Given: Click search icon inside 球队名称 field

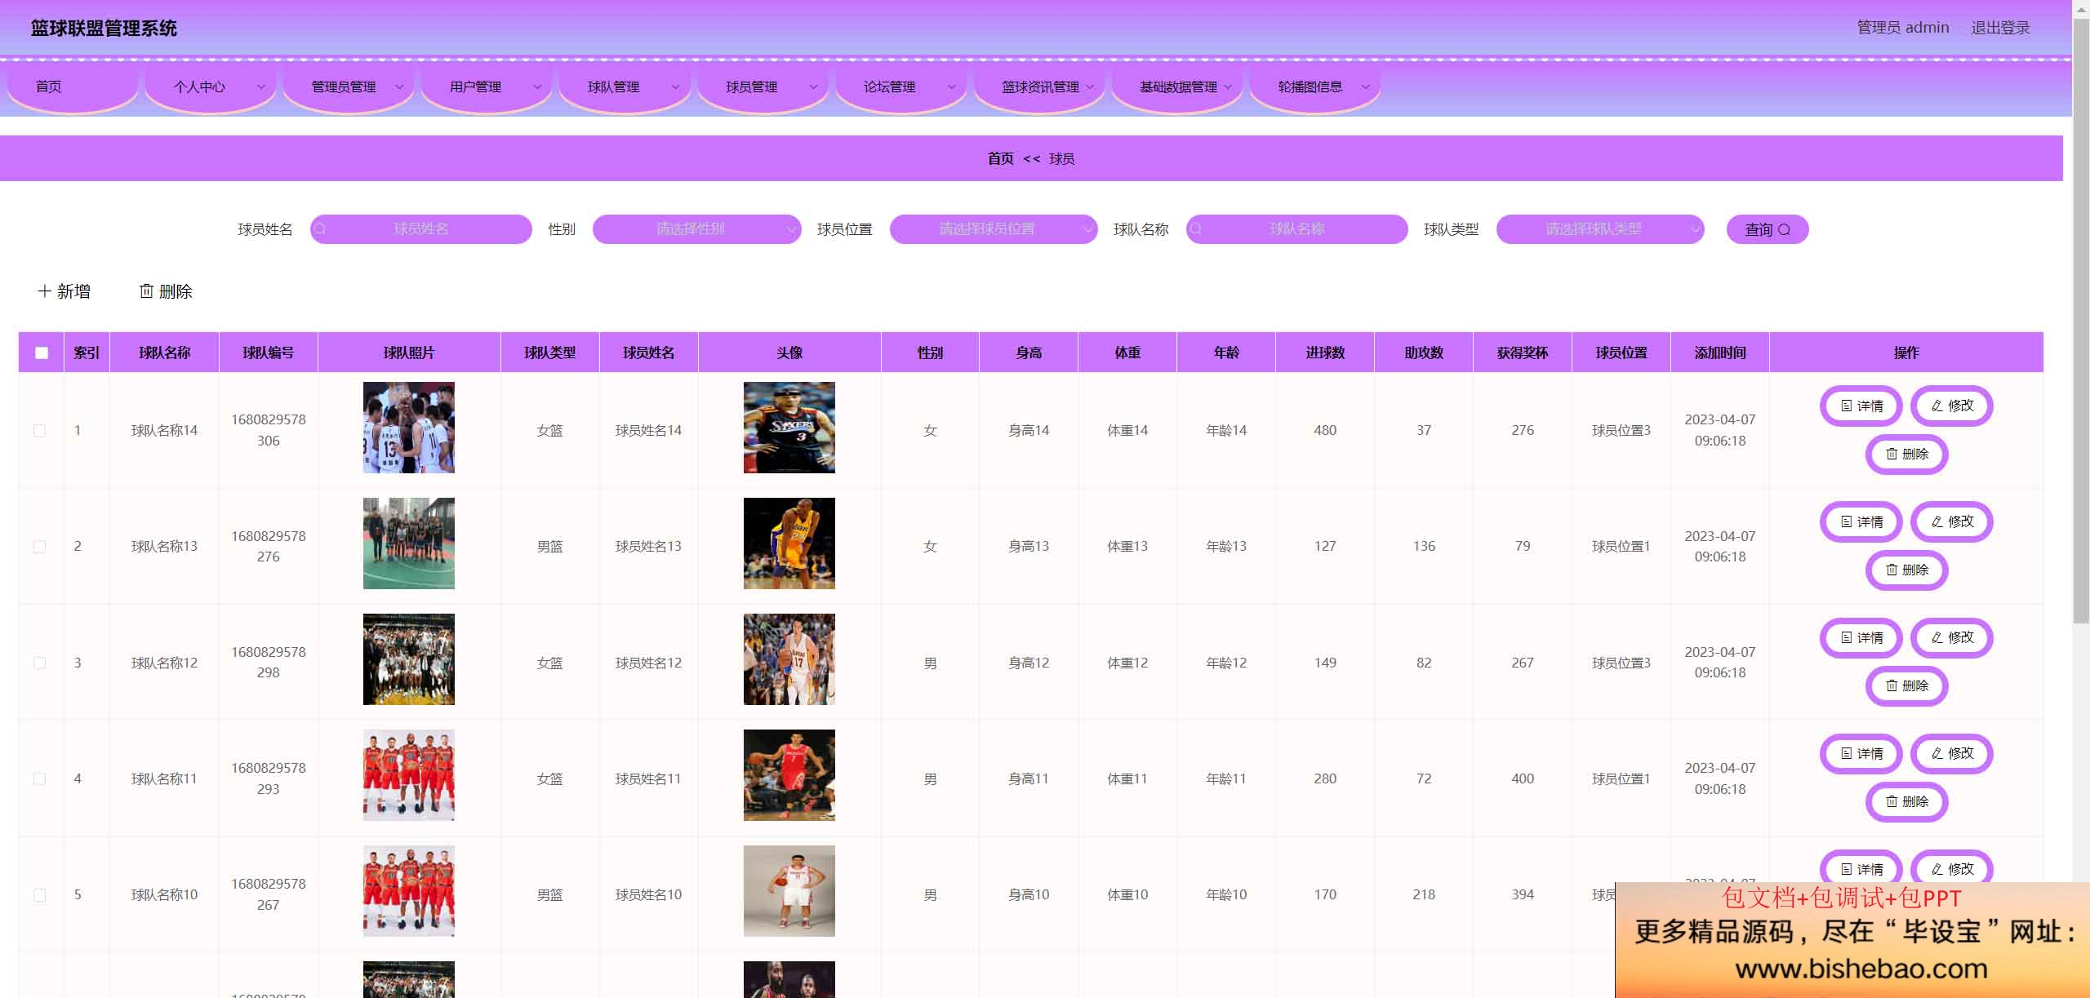Looking at the screenshot, I should coord(1196,229).
